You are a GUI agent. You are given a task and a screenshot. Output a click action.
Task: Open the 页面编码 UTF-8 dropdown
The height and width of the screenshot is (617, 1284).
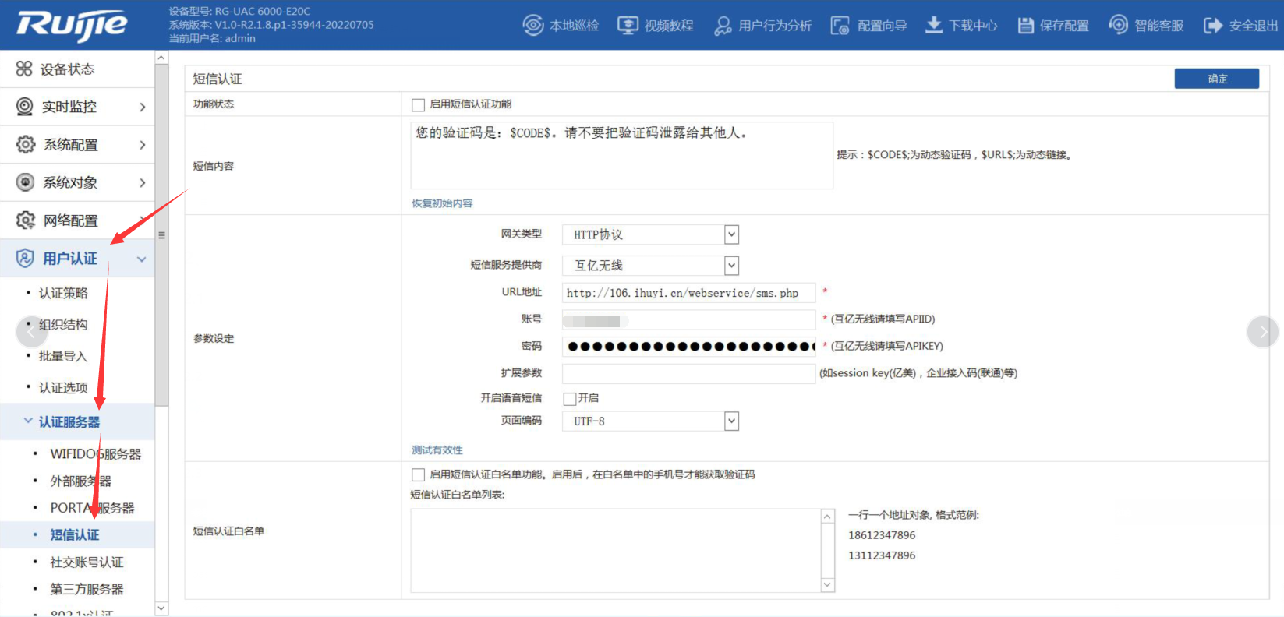[x=730, y=421]
